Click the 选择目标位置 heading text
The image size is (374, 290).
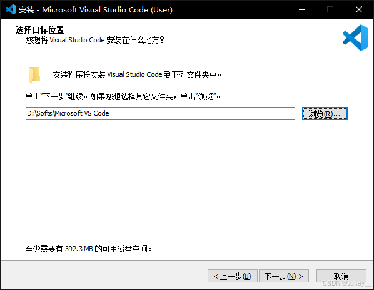[x=39, y=30]
